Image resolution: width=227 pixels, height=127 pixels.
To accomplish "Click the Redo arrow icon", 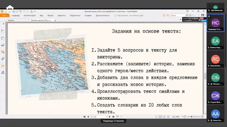I will coord(28,11).
